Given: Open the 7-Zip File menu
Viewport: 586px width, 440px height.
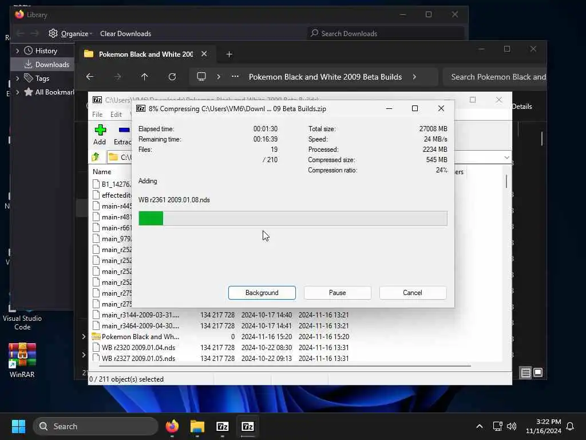Looking at the screenshot, I should click(x=97, y=115).
